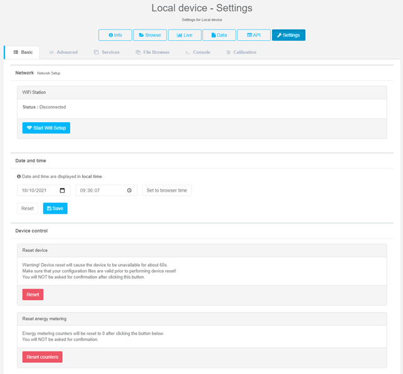403x374 pixels.
Task: Select the Basic tab
Action: (23, 53)
